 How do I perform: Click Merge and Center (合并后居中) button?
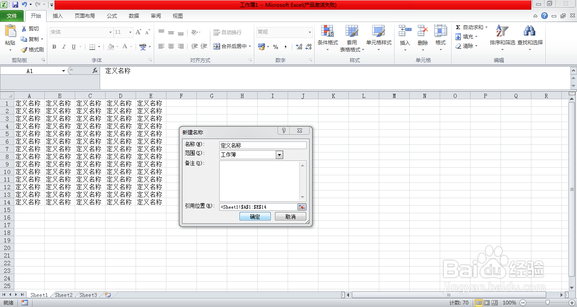pyautogui.click(x=230, y=46)
